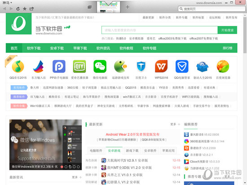
Task: Go forward with the browser forward arrow
Action: click(x=11, y=9)
